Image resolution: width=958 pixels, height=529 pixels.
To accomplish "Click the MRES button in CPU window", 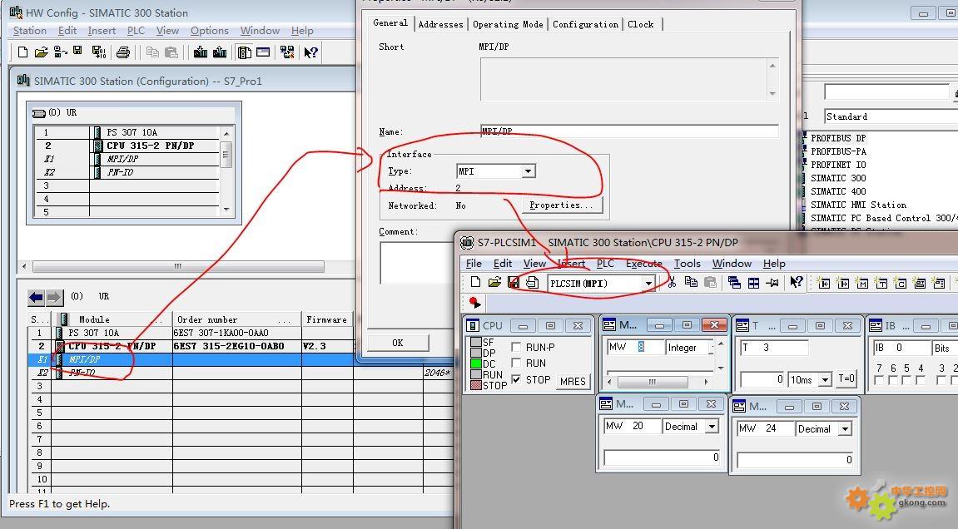I will pyautogui.click(x=573, y=381).
